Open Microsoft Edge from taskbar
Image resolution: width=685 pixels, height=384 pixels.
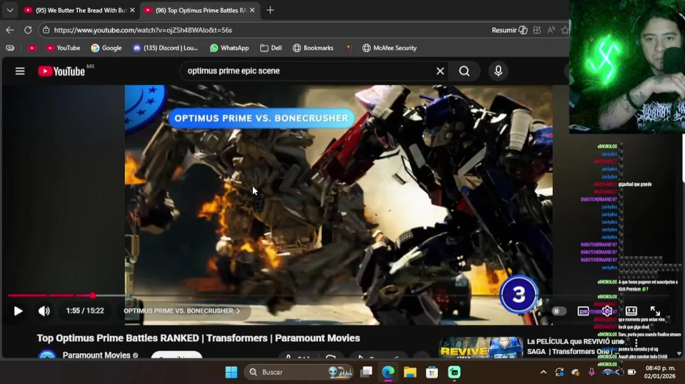point(388,372)
